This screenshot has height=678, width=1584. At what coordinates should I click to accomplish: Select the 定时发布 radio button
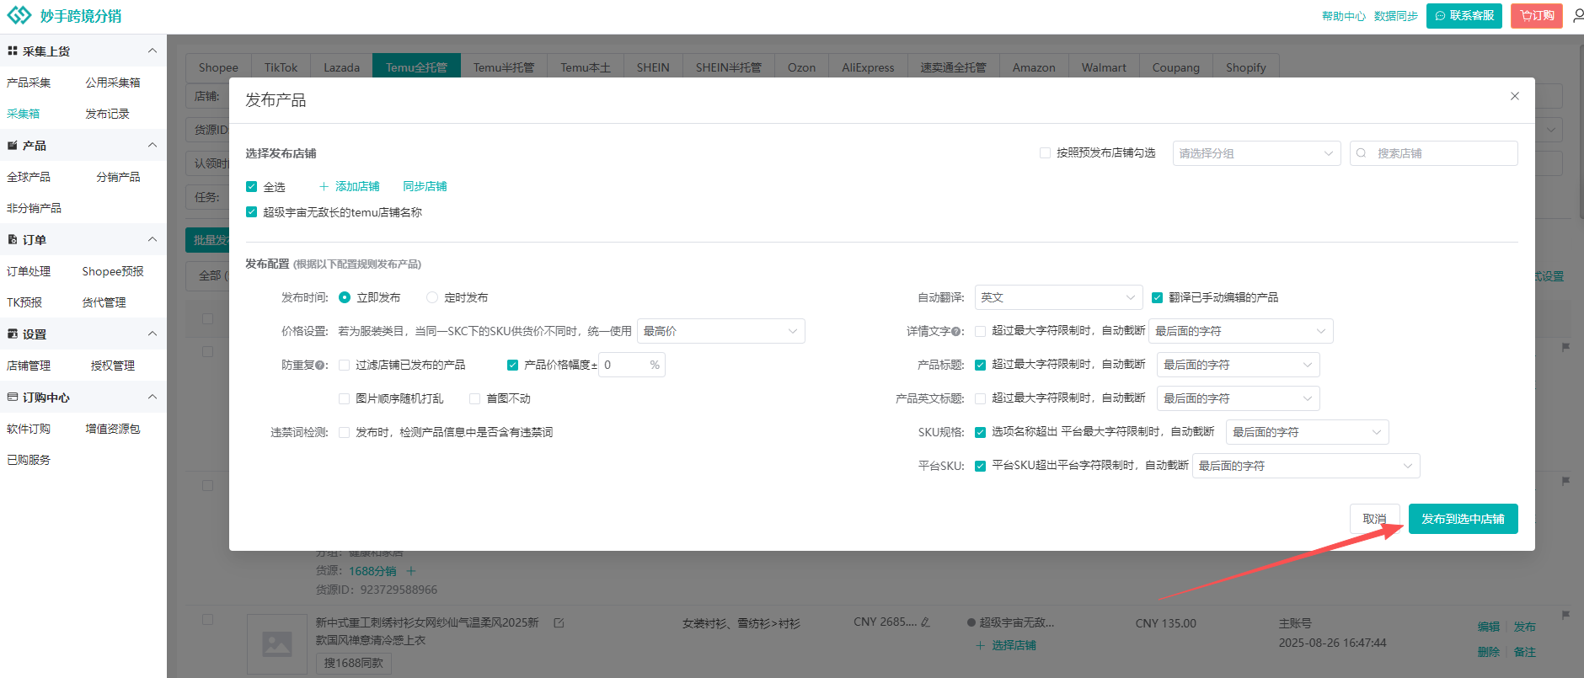[x=432, y=297]
